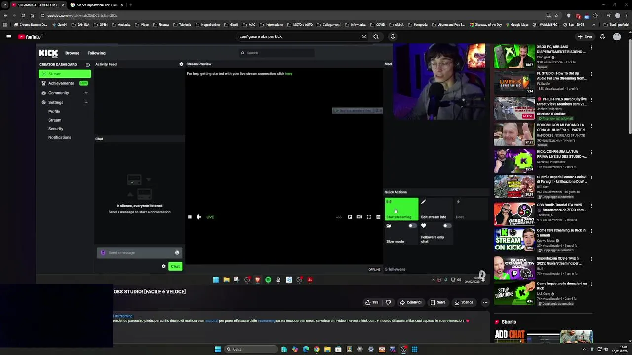Image resolution: width=632 pixels, height=355 pixels.
Task: Open options for FL STUDIO recommended video
Action: (x=591, y=74)
